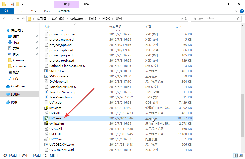245x159 pixels.
Task: Expand the ribbon chevron
Action: tap(236, 11)
